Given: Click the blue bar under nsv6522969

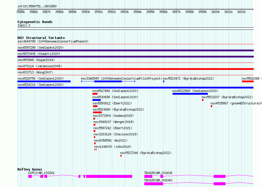Looking at the screenshot, I should [x=190, y=94].
